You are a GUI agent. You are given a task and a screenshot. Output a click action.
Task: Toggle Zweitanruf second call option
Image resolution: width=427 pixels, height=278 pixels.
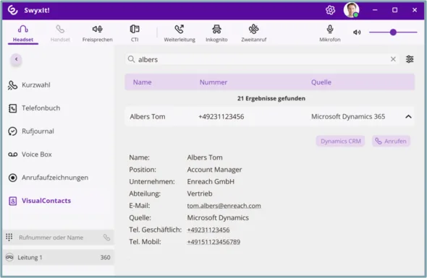tap(253, 33)
